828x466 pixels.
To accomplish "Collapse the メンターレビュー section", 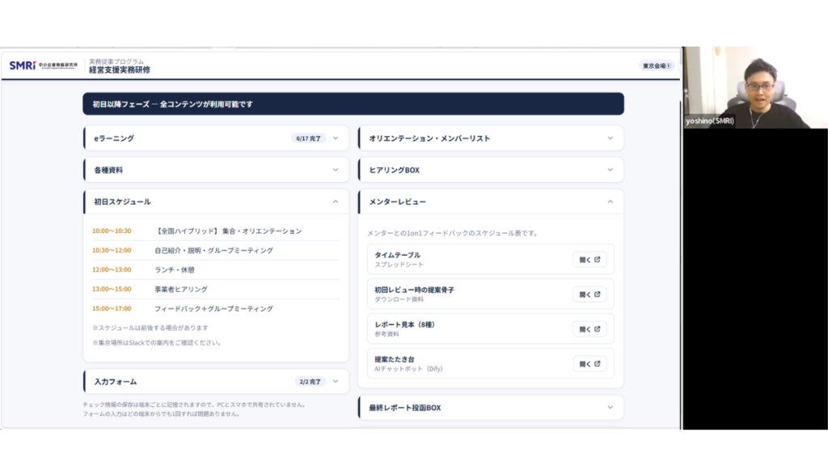I will (610, 201).
